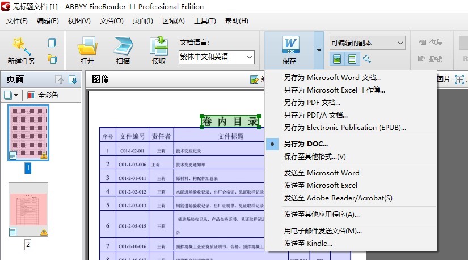Click the 打开 folder icon
Screen dimensions: 468x260
click(x=87, y=45)
